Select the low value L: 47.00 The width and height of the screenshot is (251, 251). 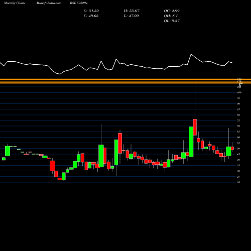tap(131, 16)
